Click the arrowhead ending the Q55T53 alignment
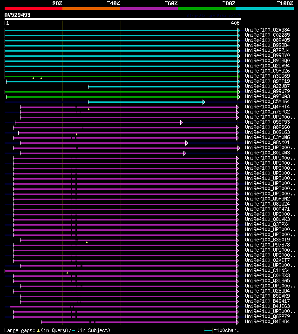 (x=182, y=122)
